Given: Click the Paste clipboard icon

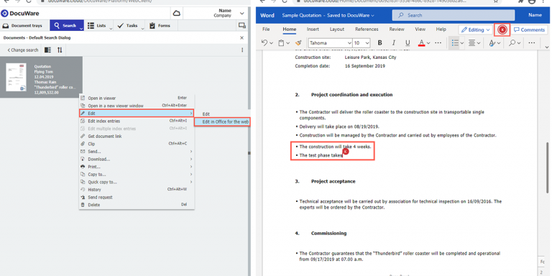Looking at the screenshot, I should (x=281, y=43).
